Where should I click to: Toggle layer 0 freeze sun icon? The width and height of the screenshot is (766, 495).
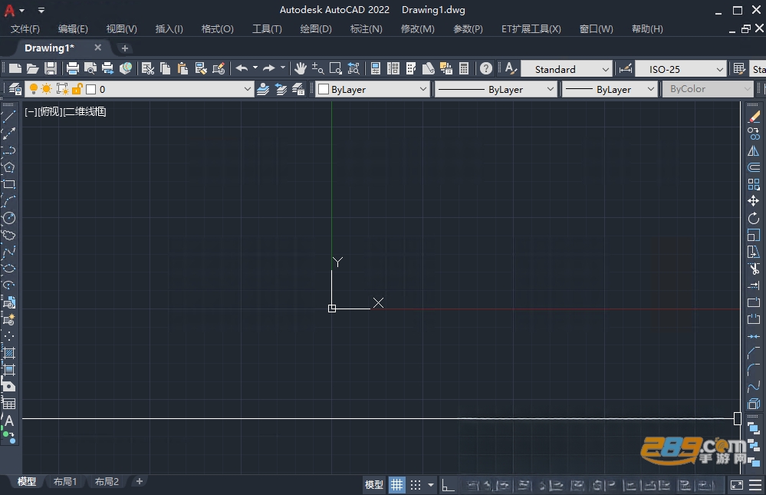click(47, 89)
